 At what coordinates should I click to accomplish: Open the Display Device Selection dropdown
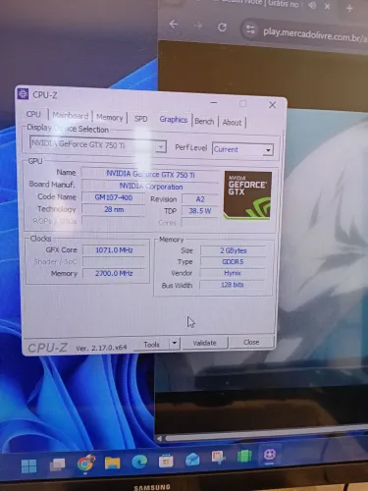97,145
